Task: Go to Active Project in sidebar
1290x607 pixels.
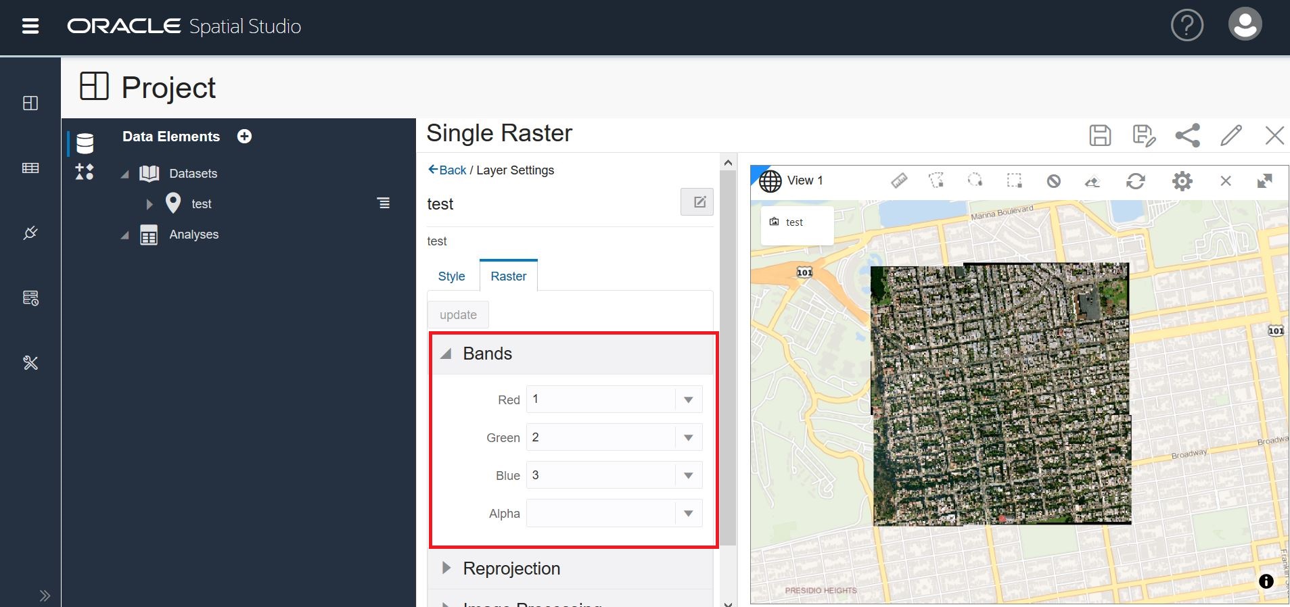Action: coord(30,103)
